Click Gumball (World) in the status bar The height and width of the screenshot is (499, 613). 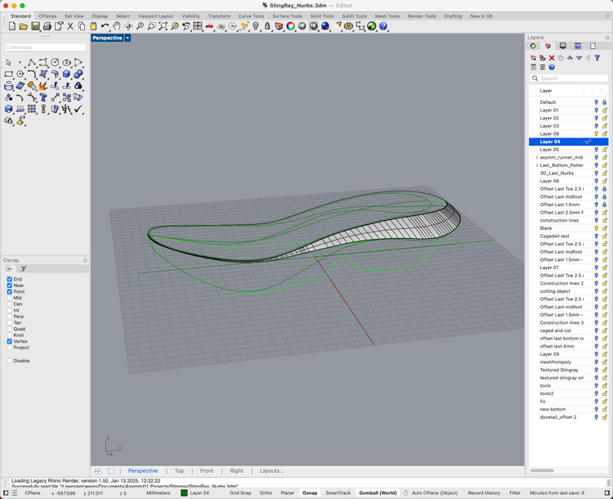click(378, 493)
